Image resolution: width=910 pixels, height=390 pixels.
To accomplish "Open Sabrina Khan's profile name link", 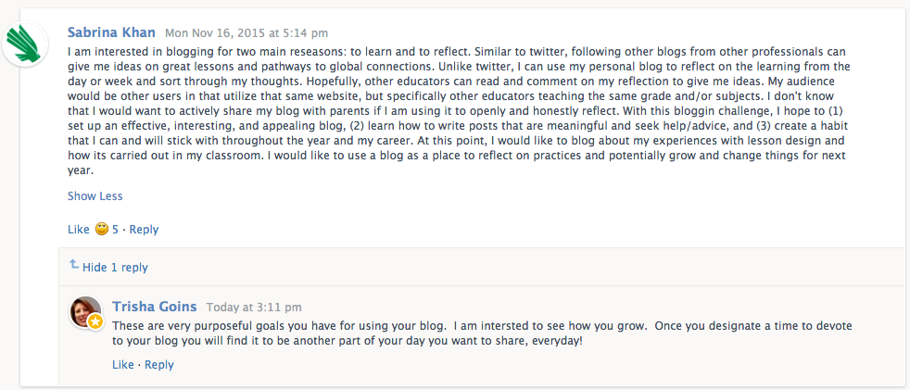I will pos(111,32).
